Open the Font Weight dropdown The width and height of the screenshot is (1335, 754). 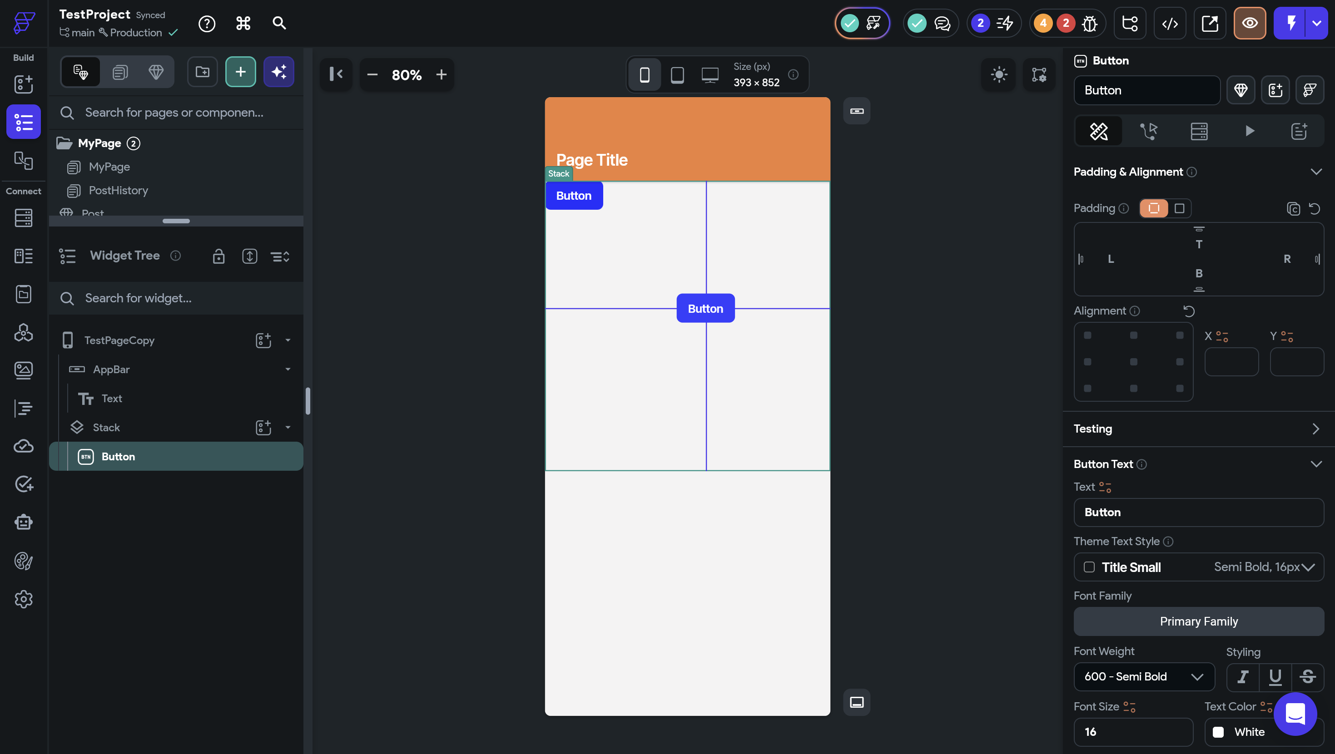[x=1144, y=677]
